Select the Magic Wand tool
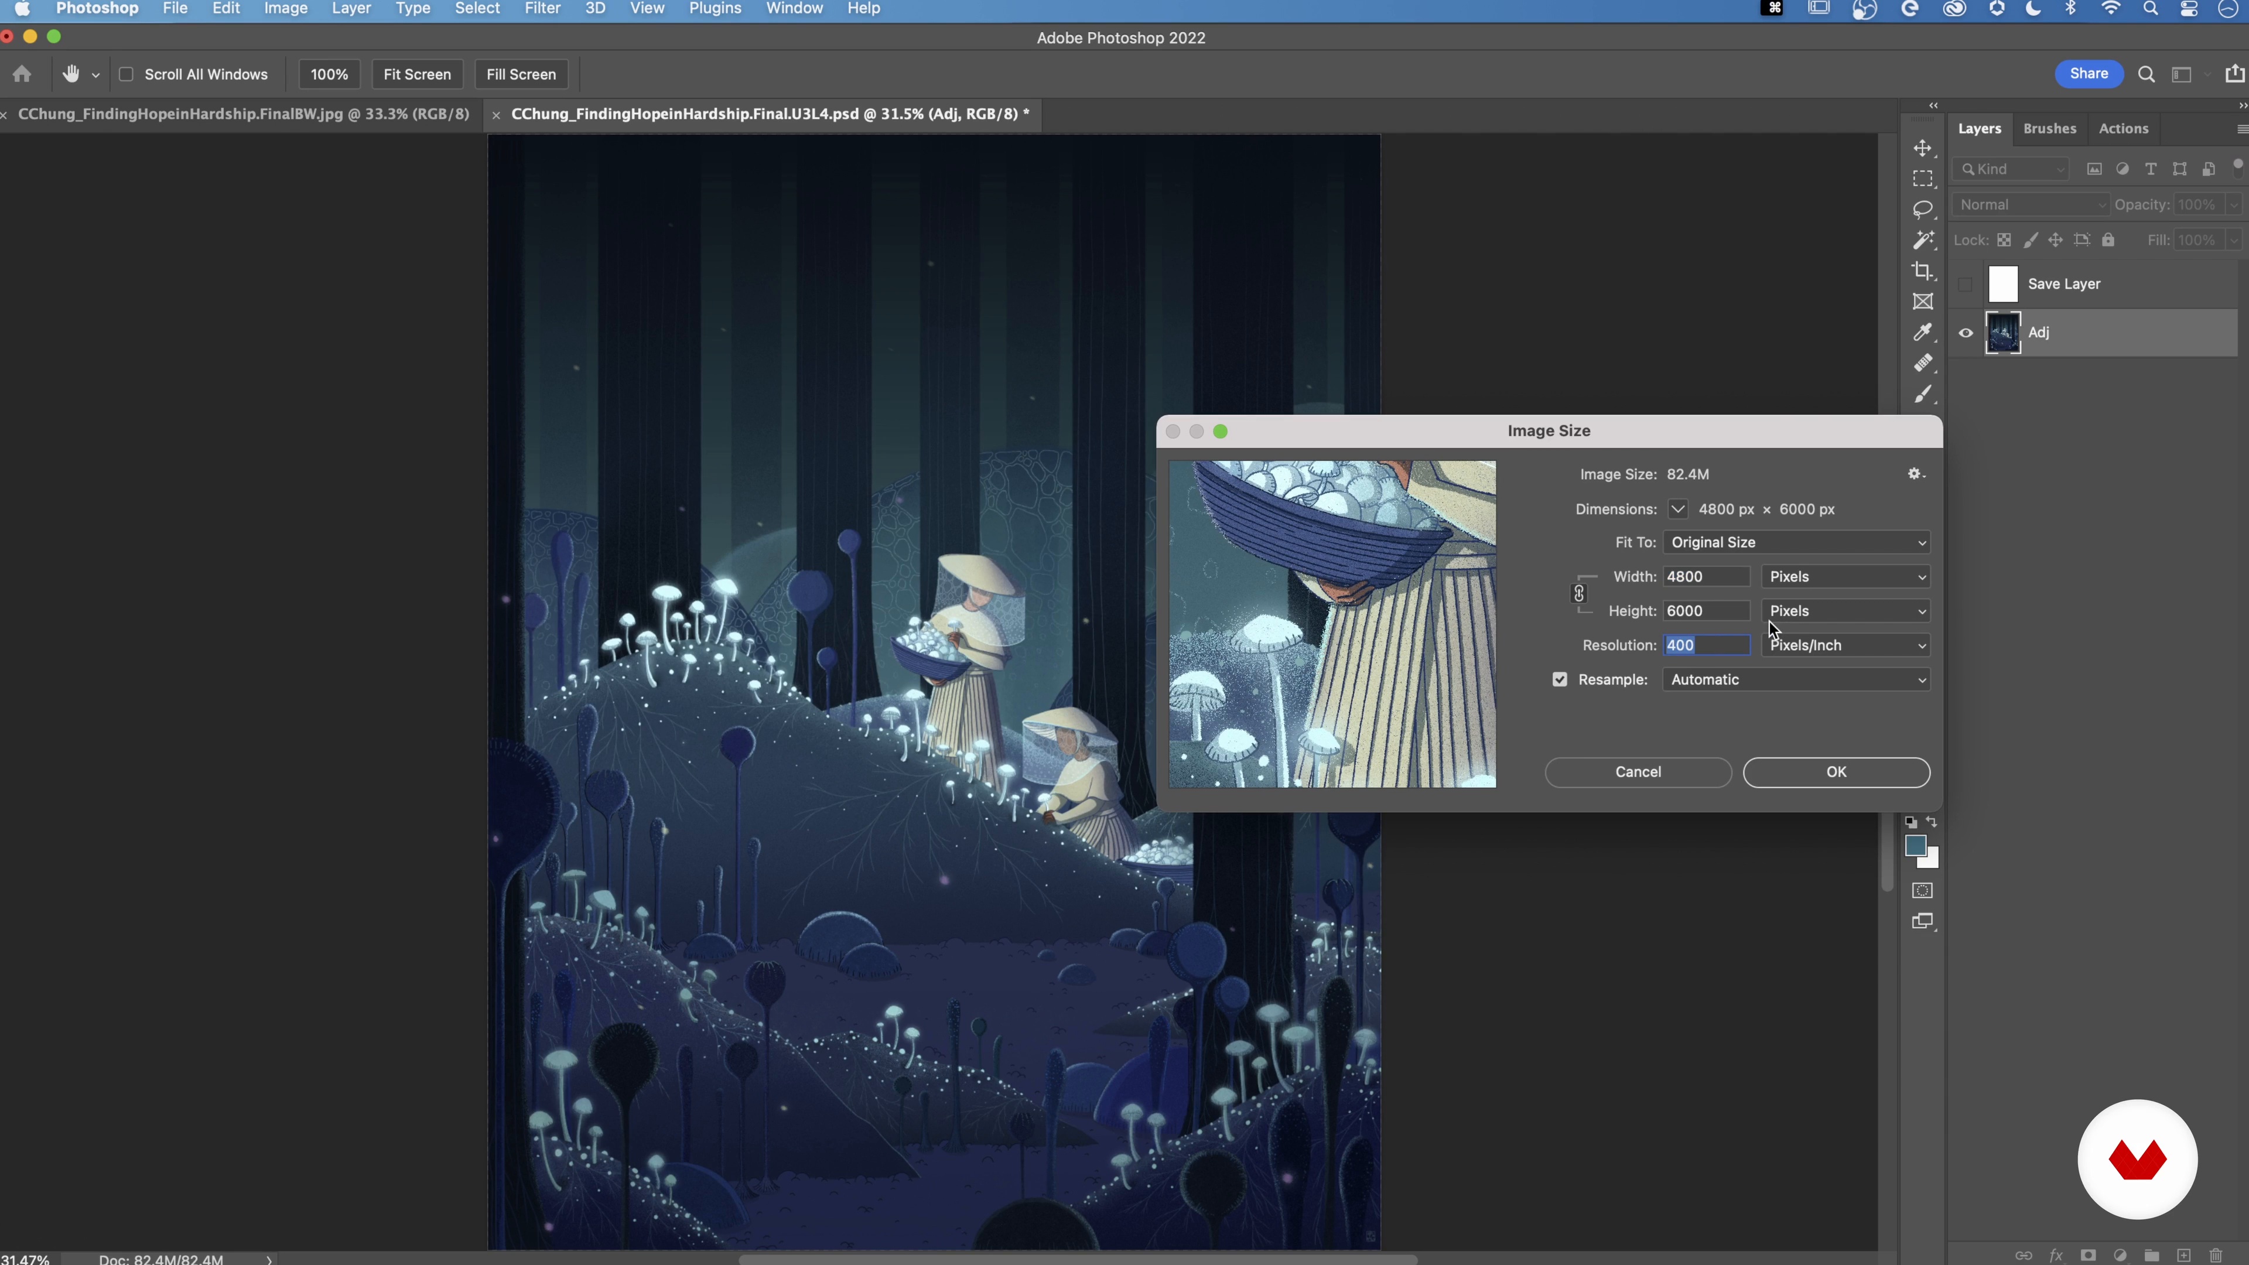The width and height of the screenshot is (2249, 1265). coord(1922,240)
